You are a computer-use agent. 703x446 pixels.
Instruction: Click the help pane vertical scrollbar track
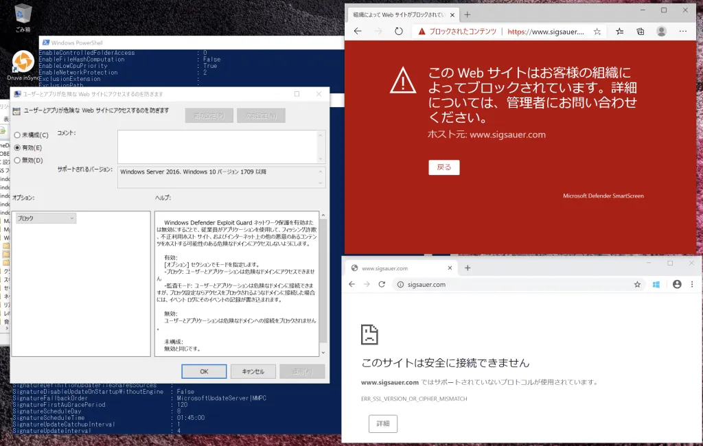pyautogui.click(x=323, y=284)
